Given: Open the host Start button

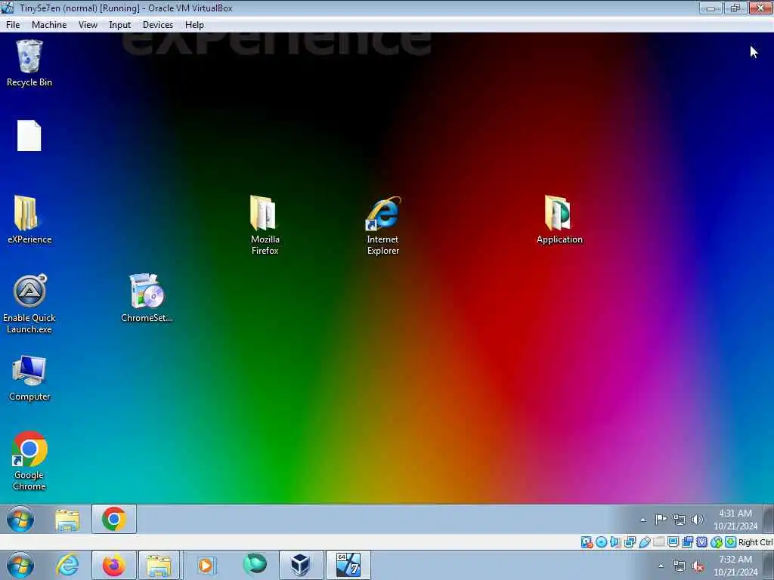Looking at the screenshot, I should click(x=20, y=565).
